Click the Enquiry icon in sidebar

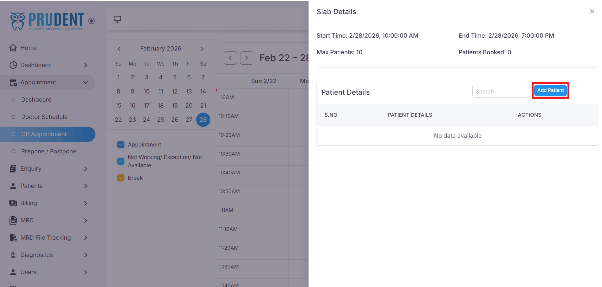pos(13,169)
